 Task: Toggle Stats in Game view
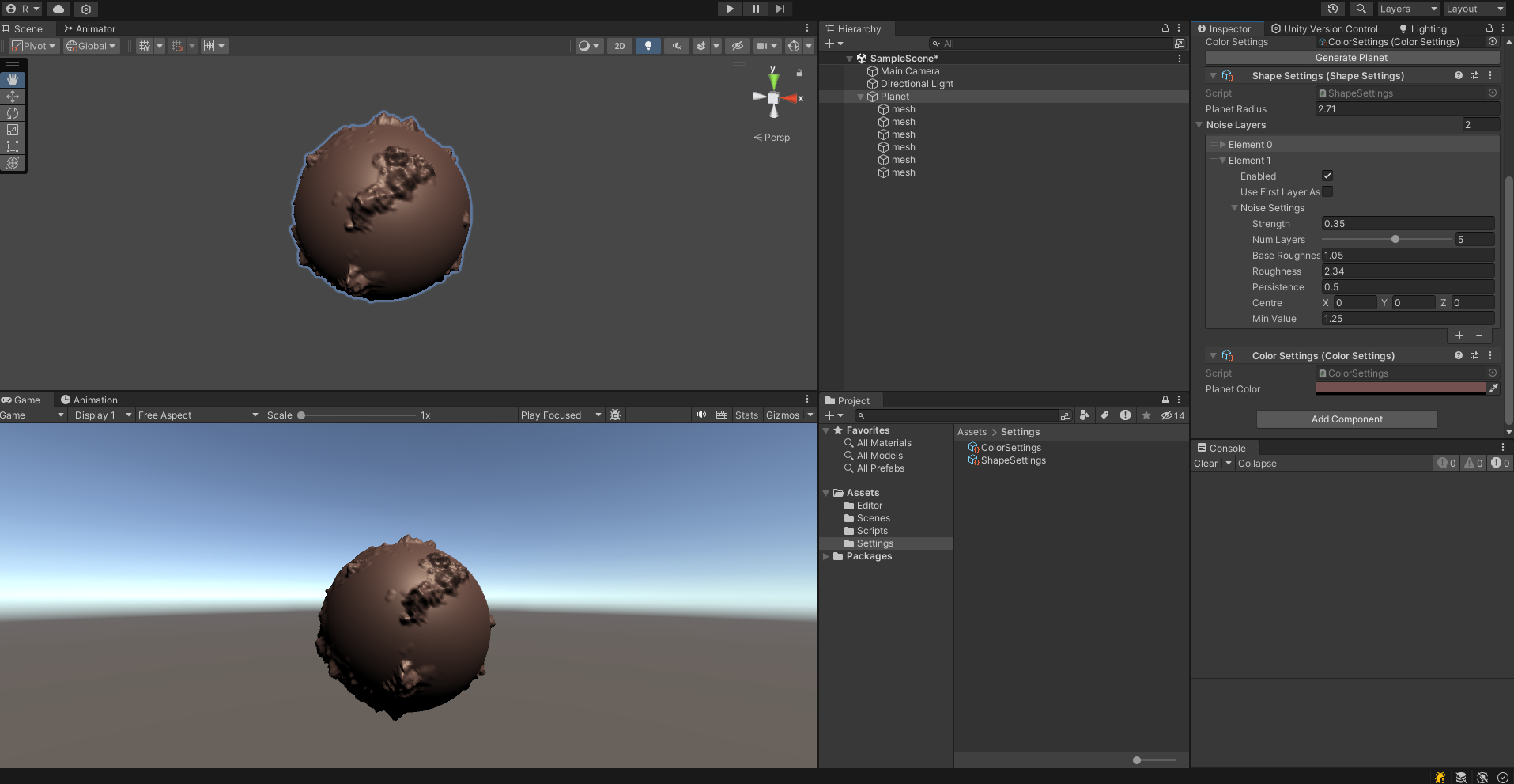[746, 415]
